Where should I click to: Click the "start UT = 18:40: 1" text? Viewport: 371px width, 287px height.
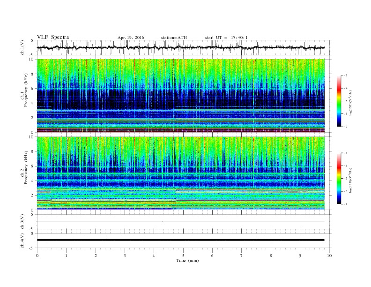click(226, 38)
